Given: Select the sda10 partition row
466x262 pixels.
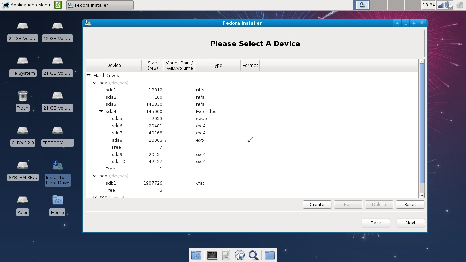Looking at the screenshot, I should [x=252, y=161].
